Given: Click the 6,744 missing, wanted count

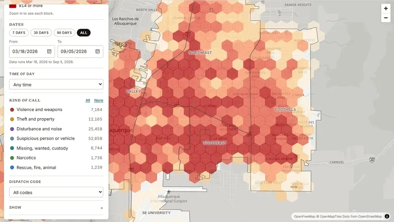Looking at the screenshot, I should [96, 148].
